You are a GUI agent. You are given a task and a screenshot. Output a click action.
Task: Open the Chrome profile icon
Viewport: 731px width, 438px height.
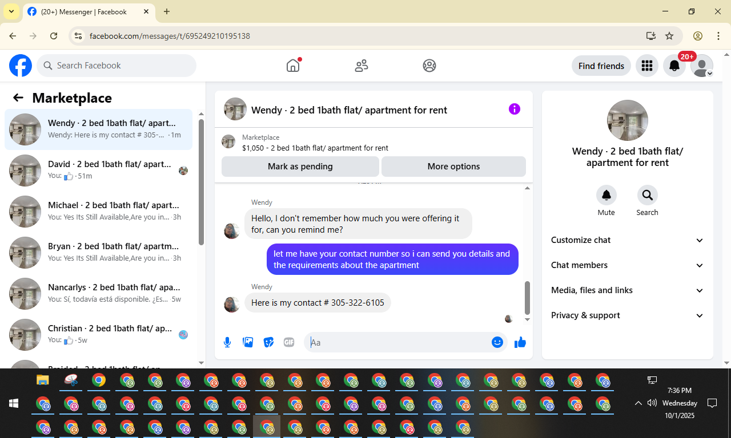(x=698, y=36)
